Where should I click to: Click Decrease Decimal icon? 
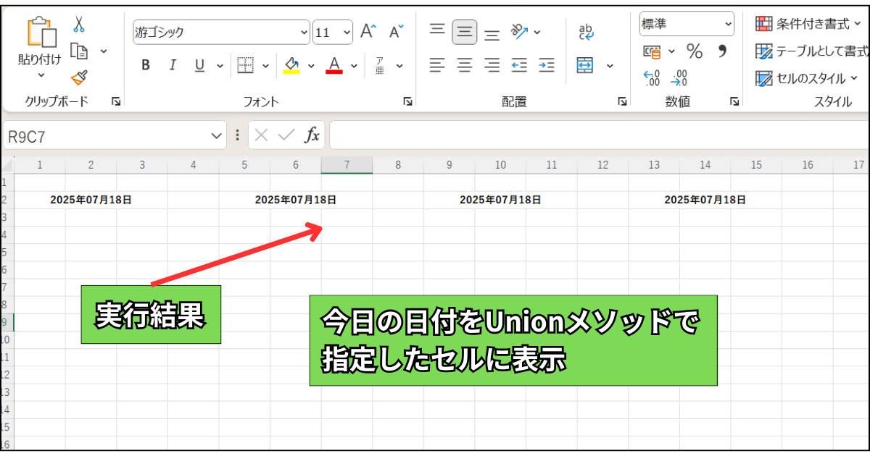680,77
